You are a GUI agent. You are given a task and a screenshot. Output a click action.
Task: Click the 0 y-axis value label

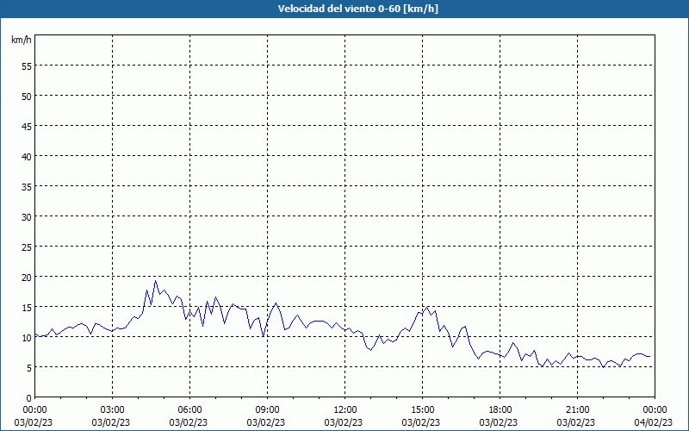pos(29,398)
